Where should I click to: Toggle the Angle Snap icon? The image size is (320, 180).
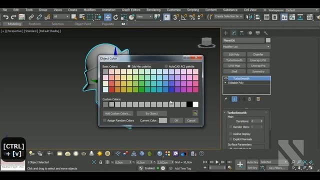pos(184,17)
